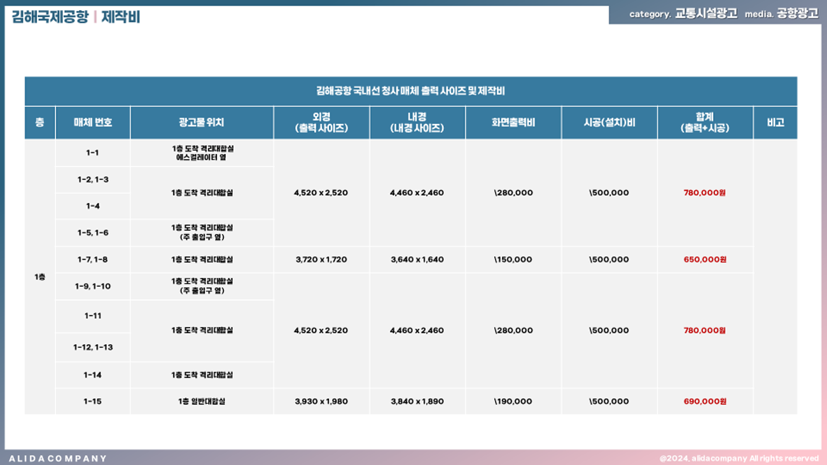Screen dimensions: 827x465
Task: Select the table title about 김해공항 국내선 청사
Action: tap(410, 91)
